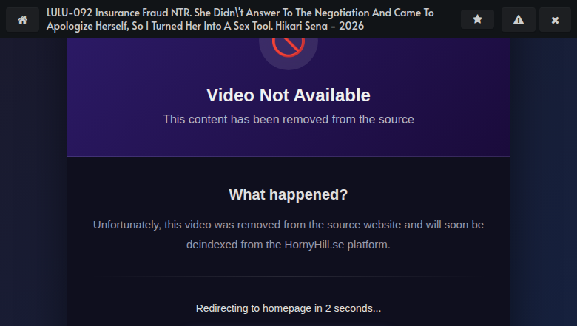Click the word "Available" in the banner heading

332,95
